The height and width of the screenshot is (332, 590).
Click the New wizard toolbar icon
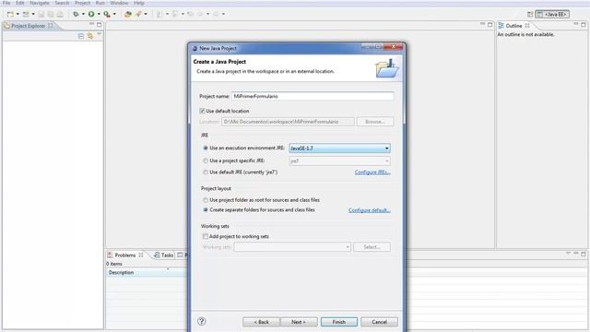(10, 14)
